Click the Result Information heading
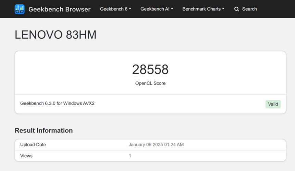Image resolution: width=295 pixels, height=171 pixels. 44,130
